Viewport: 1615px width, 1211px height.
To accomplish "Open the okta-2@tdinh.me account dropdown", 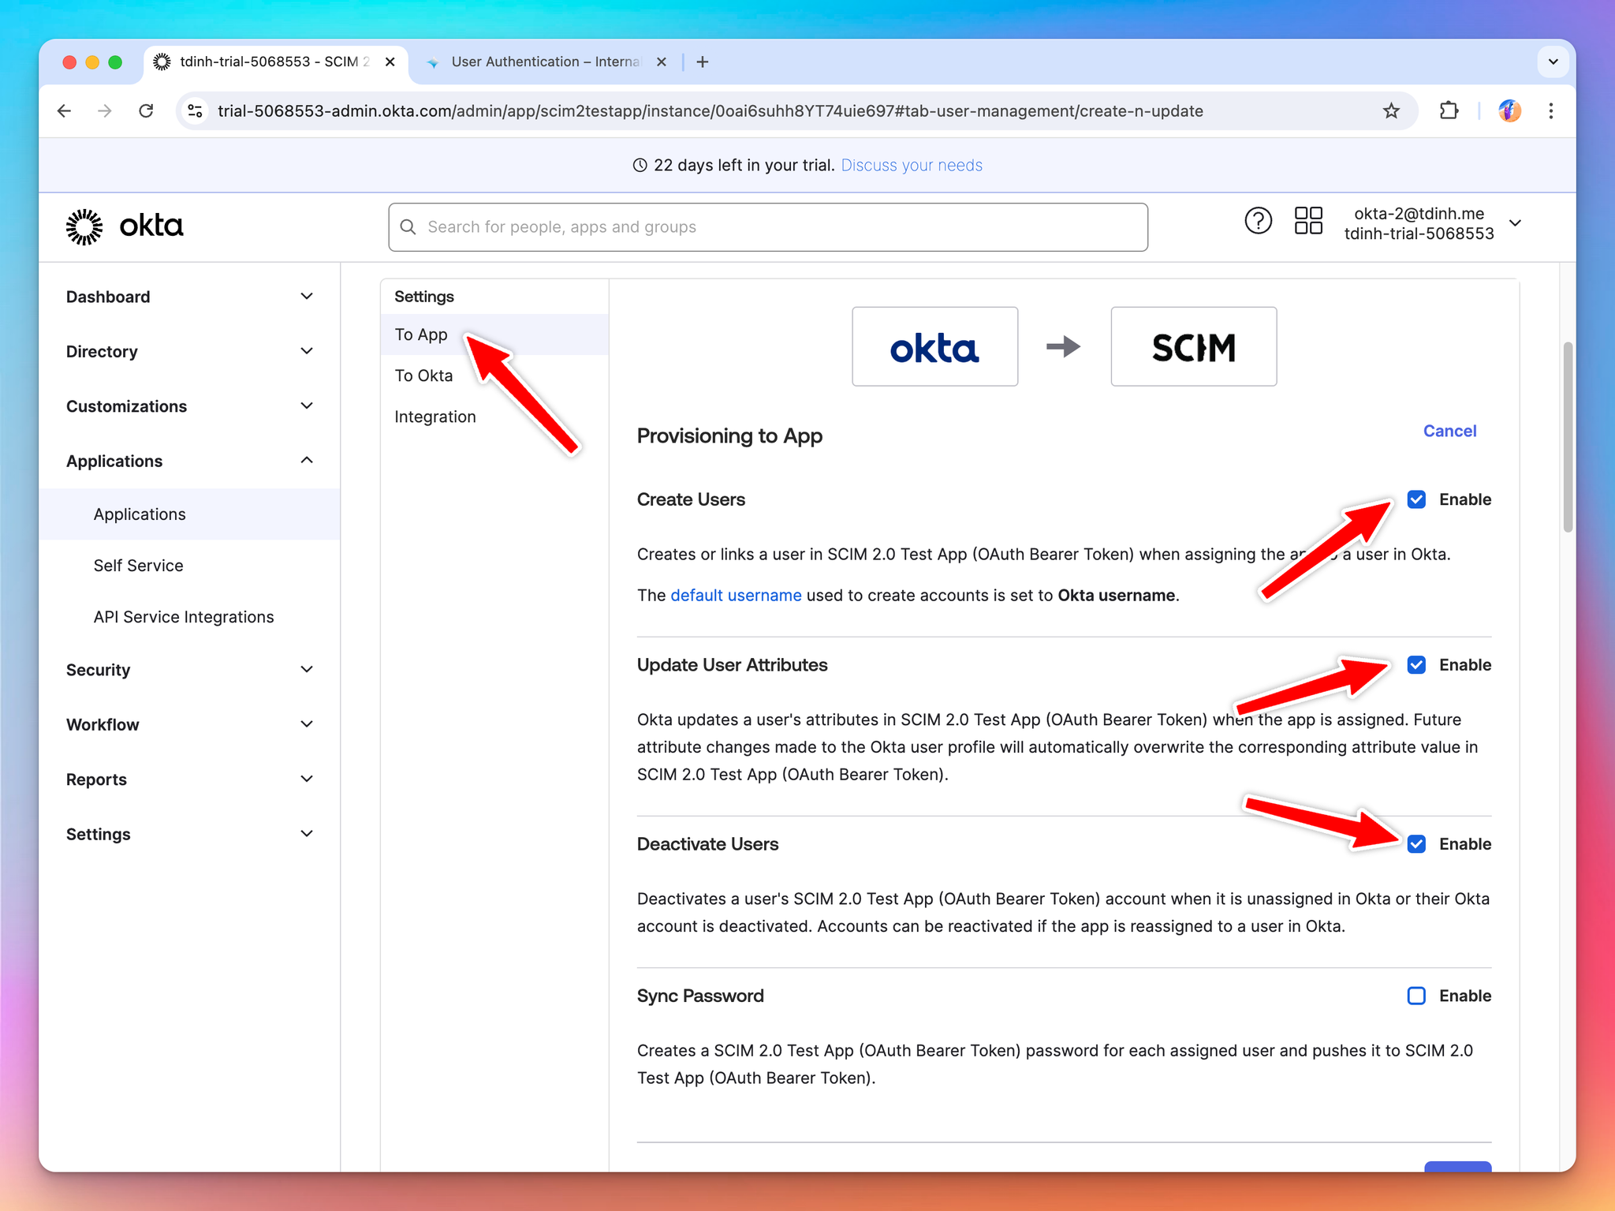I will tap(1432, 224).
